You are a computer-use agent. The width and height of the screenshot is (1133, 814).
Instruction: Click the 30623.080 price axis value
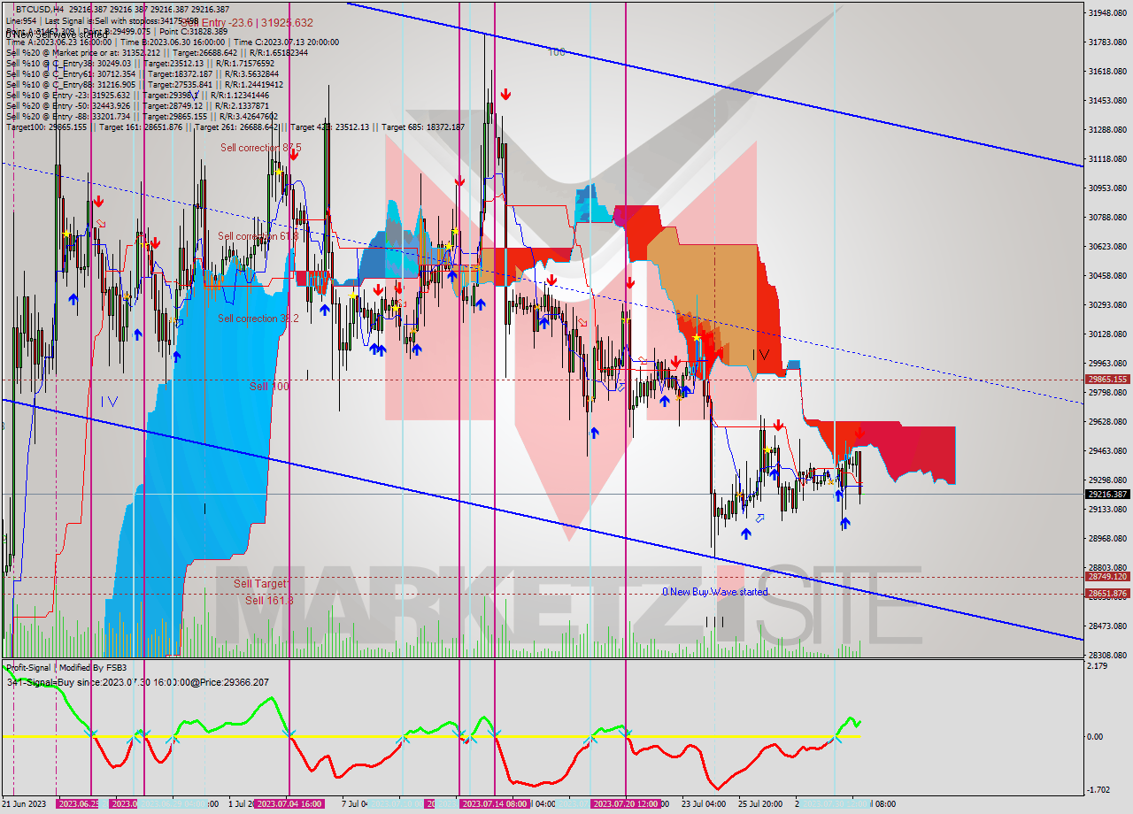[1107, 246]
